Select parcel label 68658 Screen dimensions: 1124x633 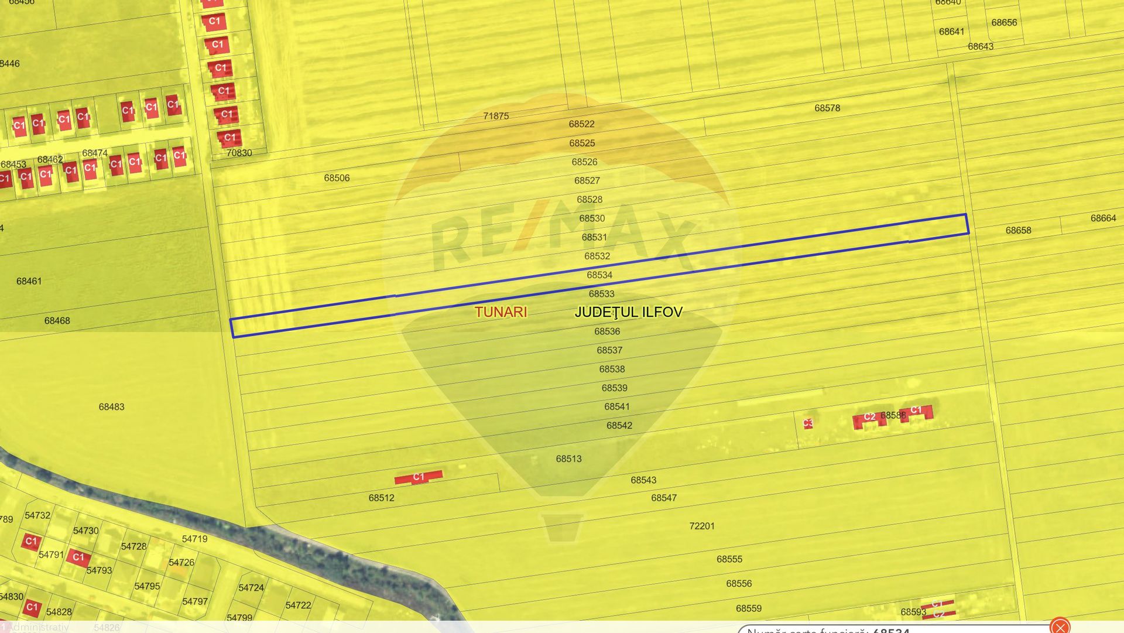tap(1018, 230)
